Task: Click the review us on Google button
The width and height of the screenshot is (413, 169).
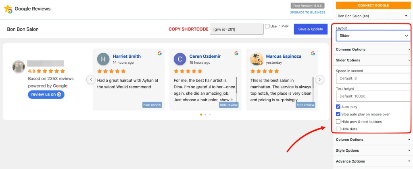Action: (x=46, y=94)
